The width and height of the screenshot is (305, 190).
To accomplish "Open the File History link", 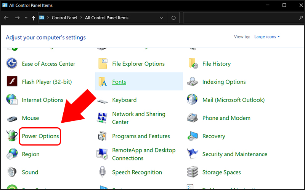I will pyautogui.click(x=217, y=64).
